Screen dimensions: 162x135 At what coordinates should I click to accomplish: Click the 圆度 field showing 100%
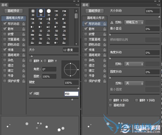click(49, 77)
